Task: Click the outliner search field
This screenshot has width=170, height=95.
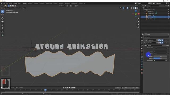Action: point(154,6)
